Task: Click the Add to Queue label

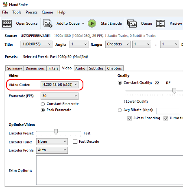Action: click(x=68, y=24)
